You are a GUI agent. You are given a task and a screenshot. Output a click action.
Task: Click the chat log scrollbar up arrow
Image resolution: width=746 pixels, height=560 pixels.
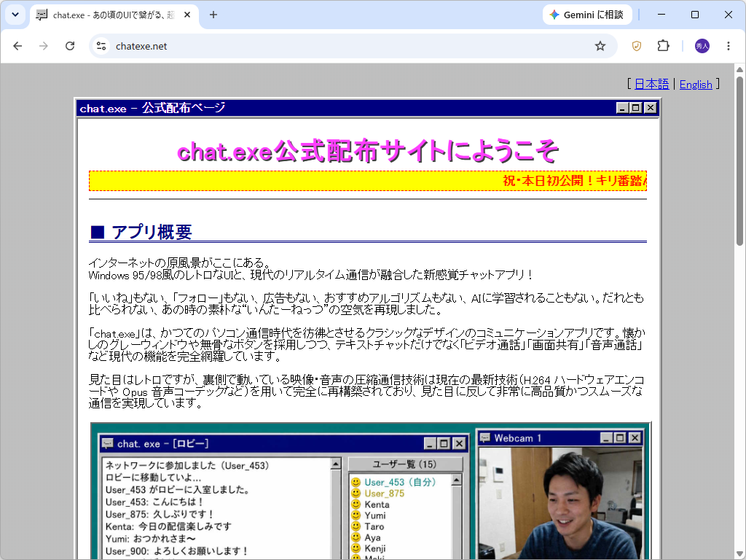336,463
